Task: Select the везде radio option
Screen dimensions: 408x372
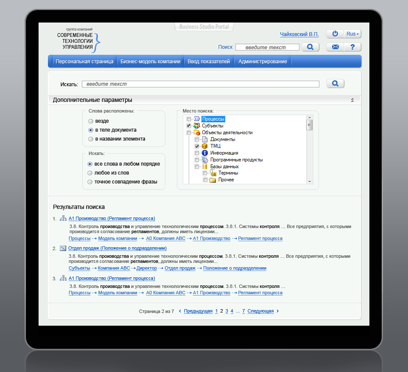Action: coord(91,121)
